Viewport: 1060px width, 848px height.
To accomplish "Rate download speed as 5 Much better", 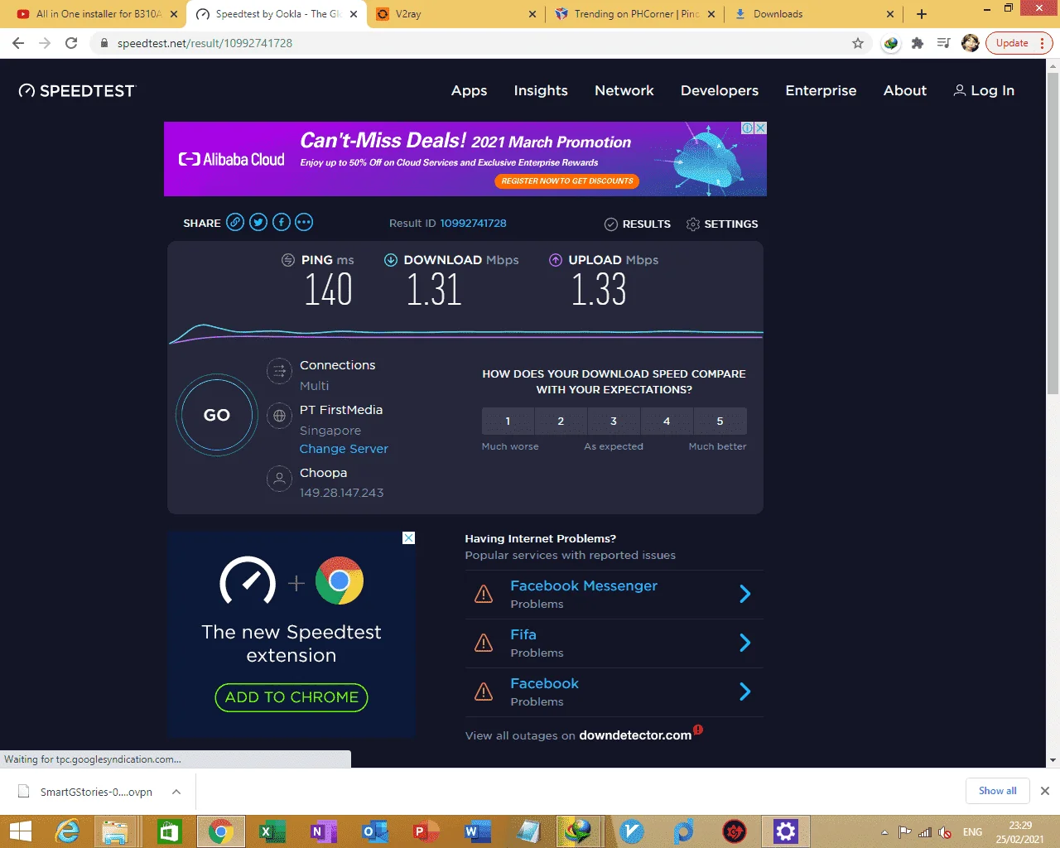I will [720, 421].
